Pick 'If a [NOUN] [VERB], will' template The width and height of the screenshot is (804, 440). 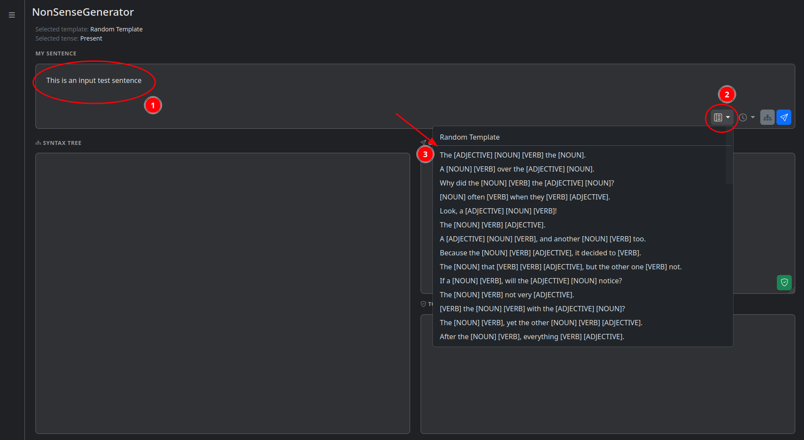[x=530, y=281]
